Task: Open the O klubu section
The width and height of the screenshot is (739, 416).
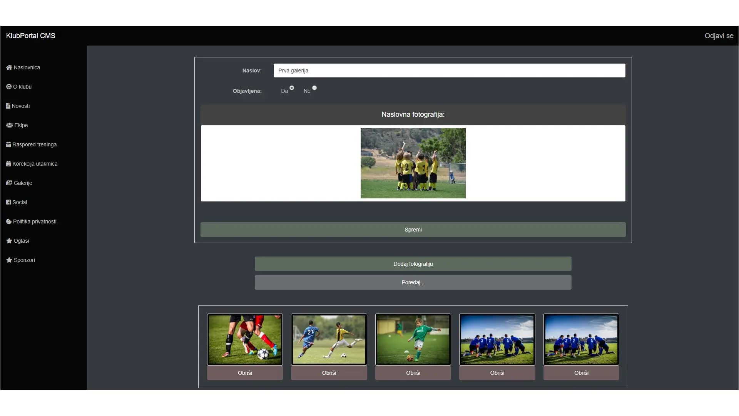Action: 19,87
